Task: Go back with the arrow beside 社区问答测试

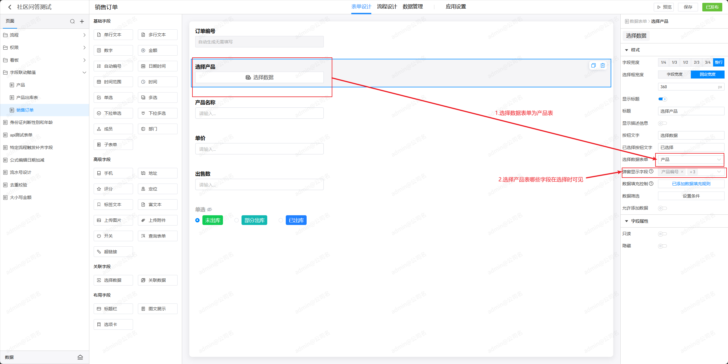Action: (10, 7)
